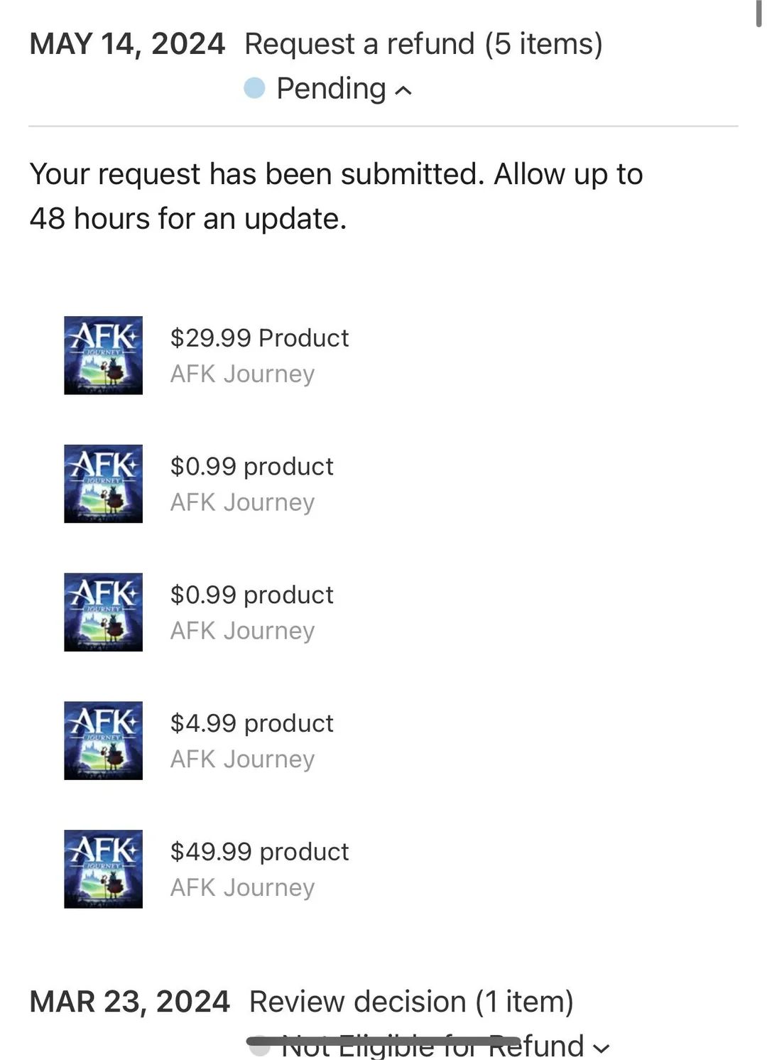Image resolution: width=767 pixels, height=1060 pixels.
Task: Toggle the Pending status label
Action: [331, 89]
